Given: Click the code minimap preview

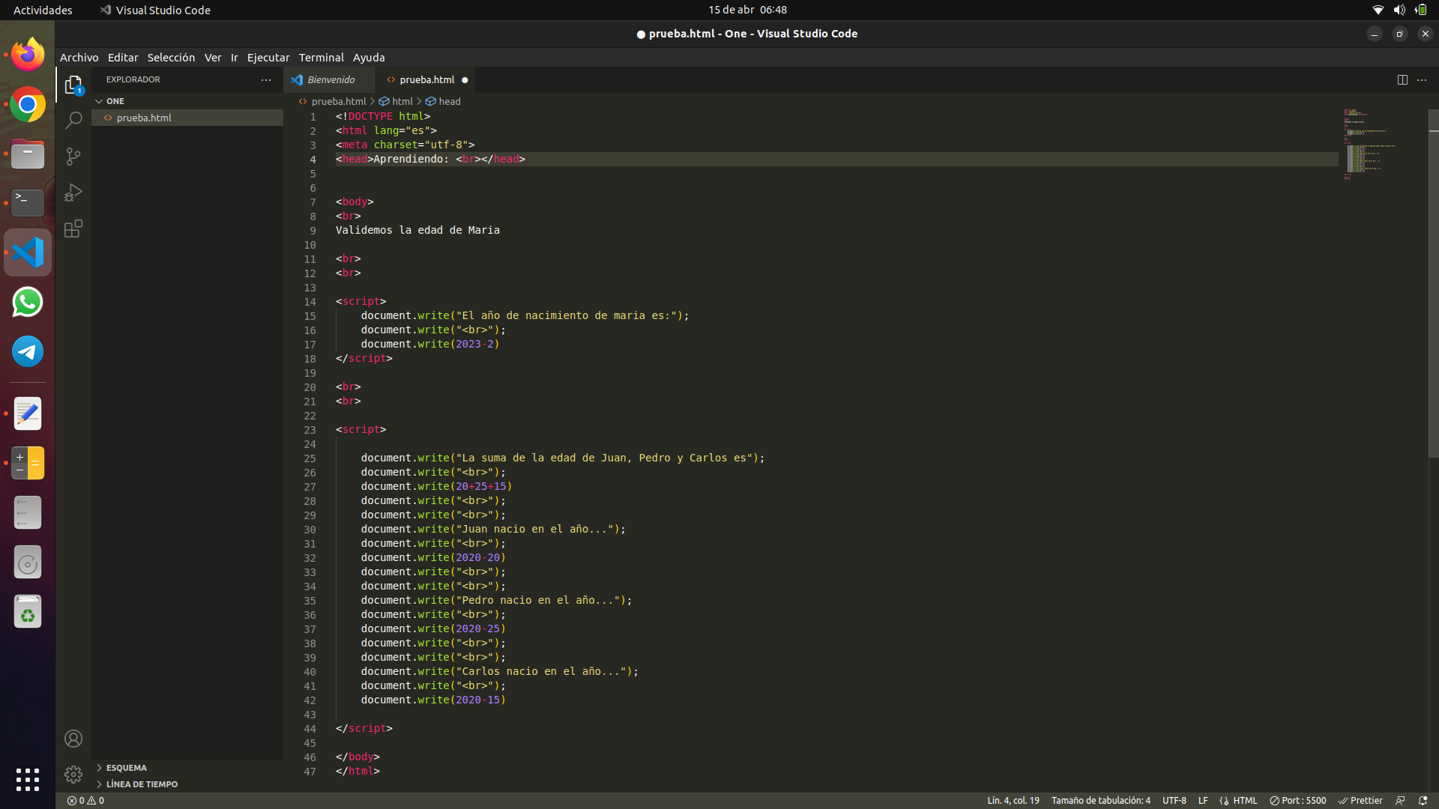Looking at the screenshot, I should [1383, 144].
